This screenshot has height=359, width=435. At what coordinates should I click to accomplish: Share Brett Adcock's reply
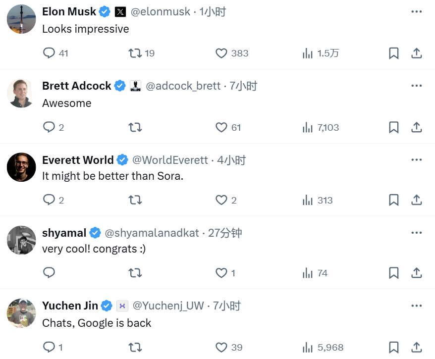417,127
